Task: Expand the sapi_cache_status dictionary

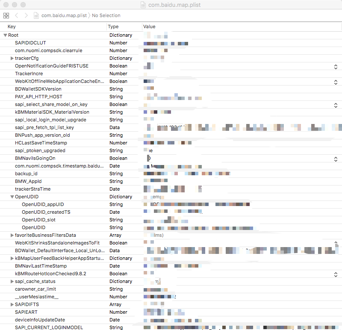Action: click(12, 282)
